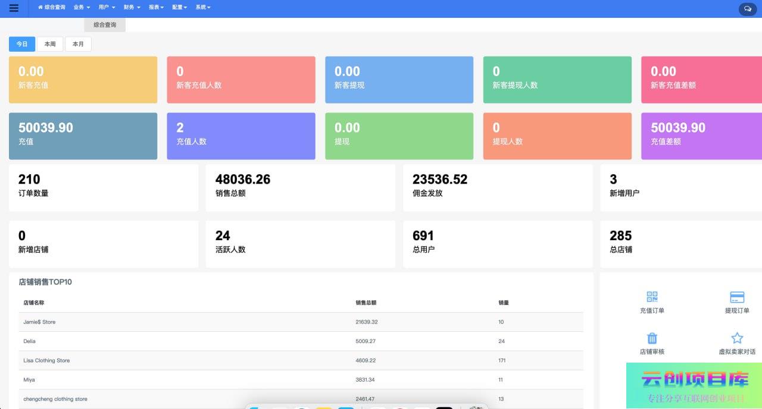Open the 报表 menu
This screenshot has height=409, width=762.
(x=156, y=7)
